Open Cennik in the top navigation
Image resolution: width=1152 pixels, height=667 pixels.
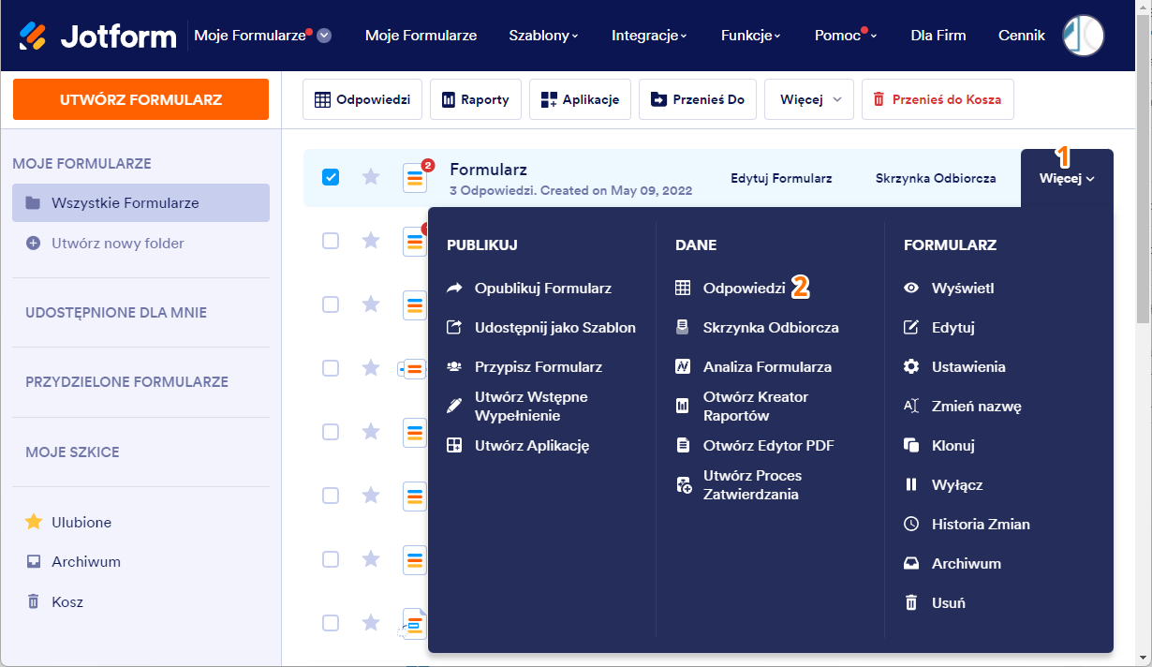(x=1022, y=36)
